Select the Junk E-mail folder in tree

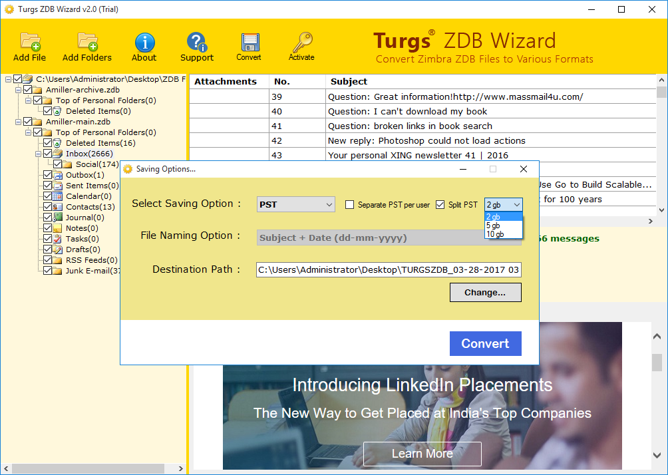coord(93,271)
